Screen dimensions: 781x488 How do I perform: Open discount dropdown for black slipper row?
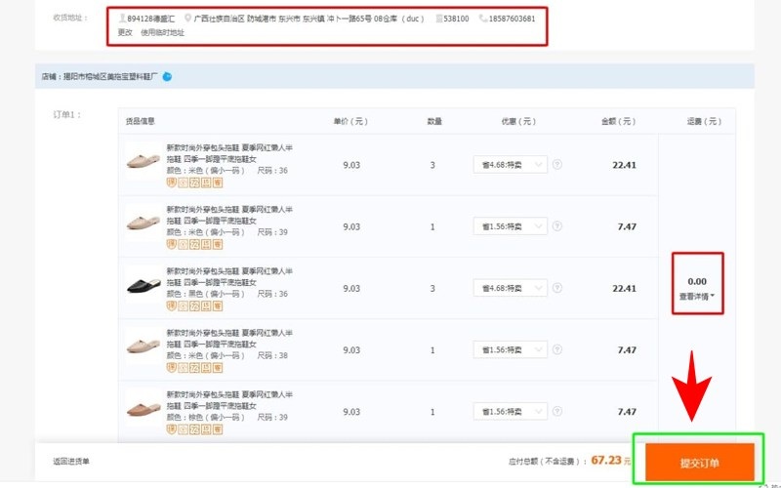(x=511, y=288)
